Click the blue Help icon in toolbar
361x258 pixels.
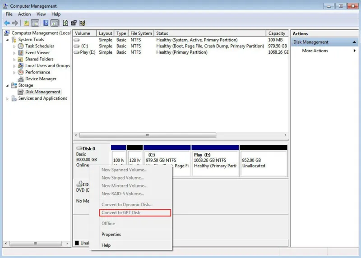point(46,23)
